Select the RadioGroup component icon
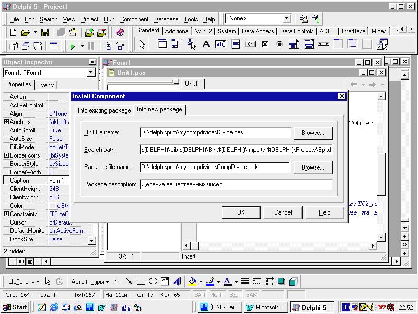This screenshot has height=314, width=418. (x=353, y=44)
